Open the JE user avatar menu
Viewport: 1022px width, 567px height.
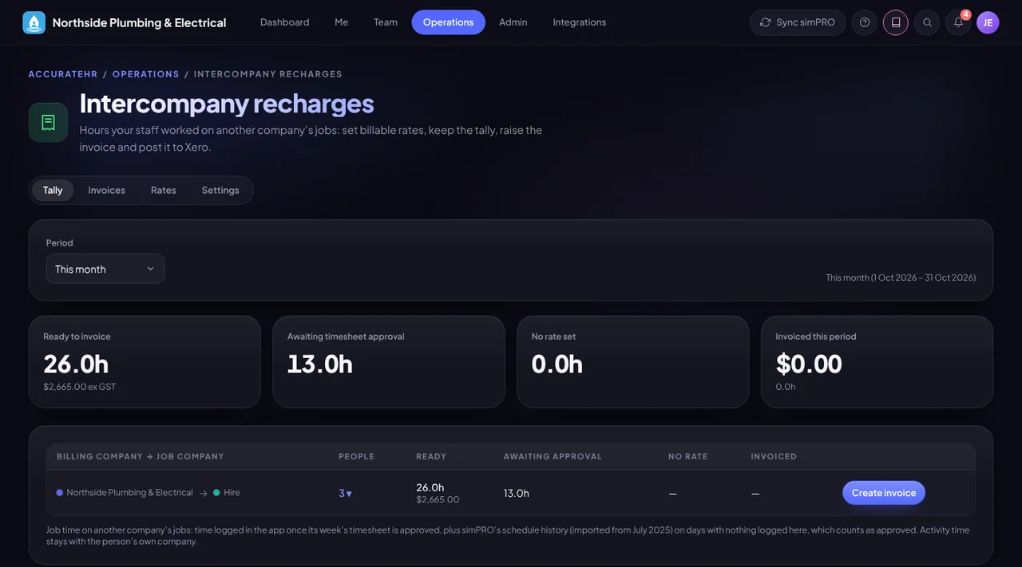[x=988, y=22]
